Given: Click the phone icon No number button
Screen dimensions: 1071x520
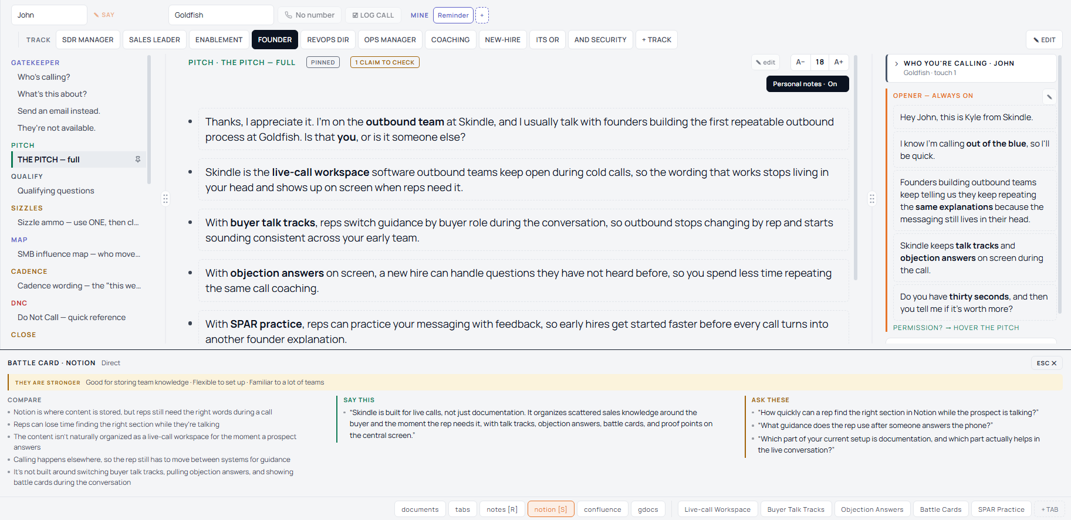Looking at the screenshot, I should tap(309, 15).
